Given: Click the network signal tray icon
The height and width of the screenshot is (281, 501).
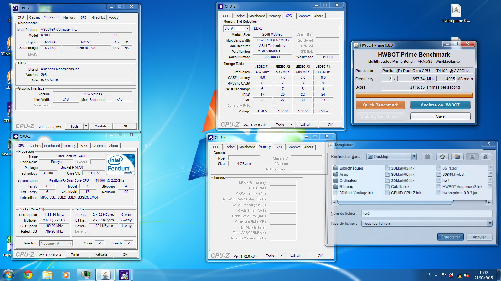Looking at the screenshot, I should (459, 275).
